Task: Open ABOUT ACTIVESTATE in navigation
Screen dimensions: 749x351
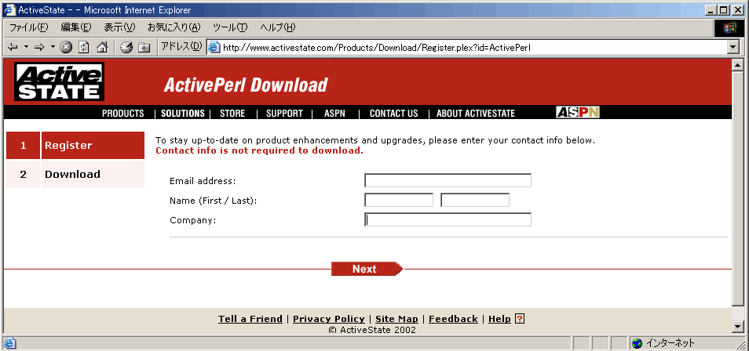Action: pos(476,114)
